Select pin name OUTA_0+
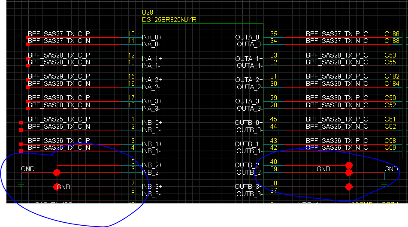The height and width of the screenshot is (227, 408). 249,37
